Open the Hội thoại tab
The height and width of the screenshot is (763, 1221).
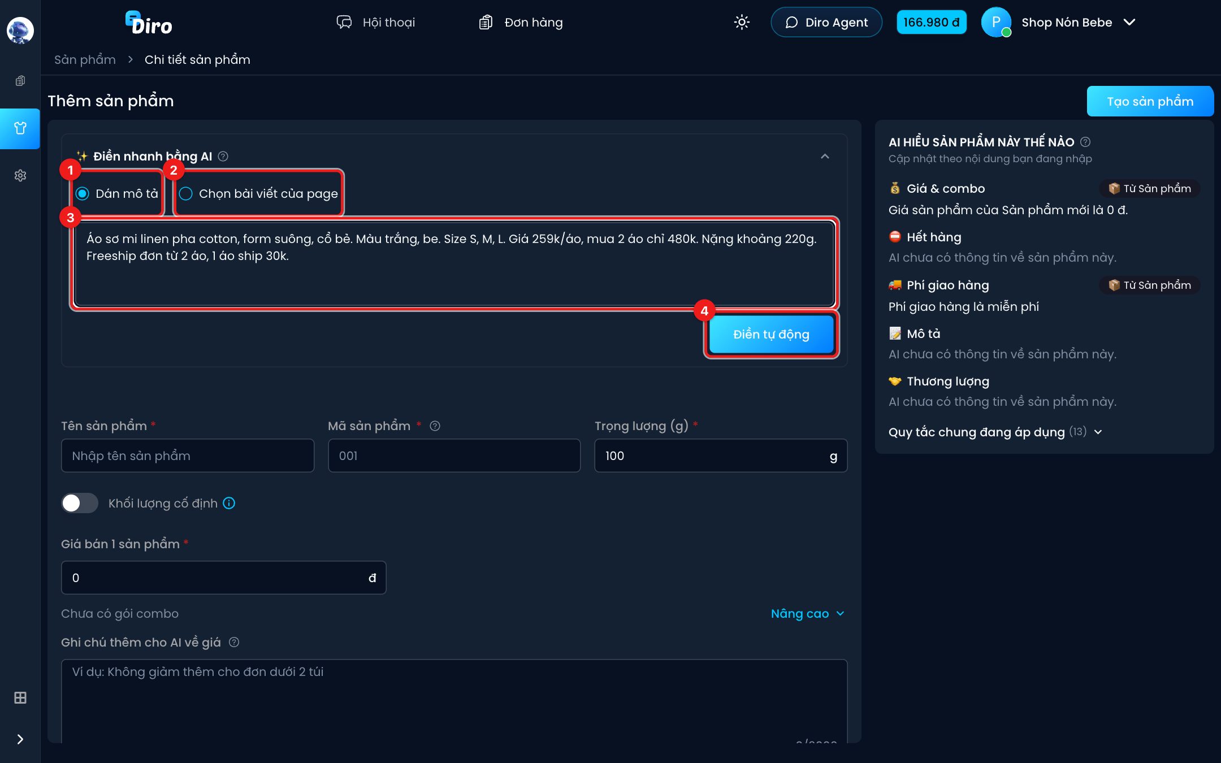(375, 22)
